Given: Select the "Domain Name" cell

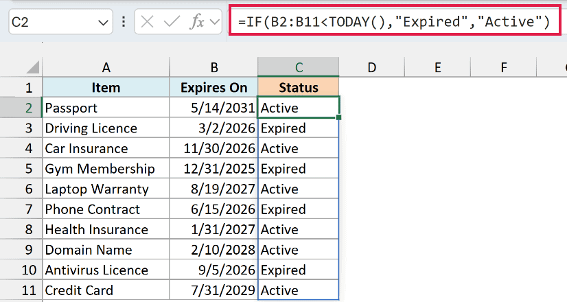Looking at the screenshot, I should tap(106, 250).
